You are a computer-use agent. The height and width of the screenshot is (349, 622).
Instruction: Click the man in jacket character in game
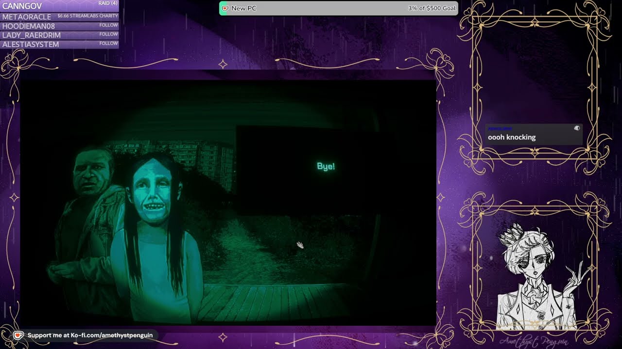(87, 228)
